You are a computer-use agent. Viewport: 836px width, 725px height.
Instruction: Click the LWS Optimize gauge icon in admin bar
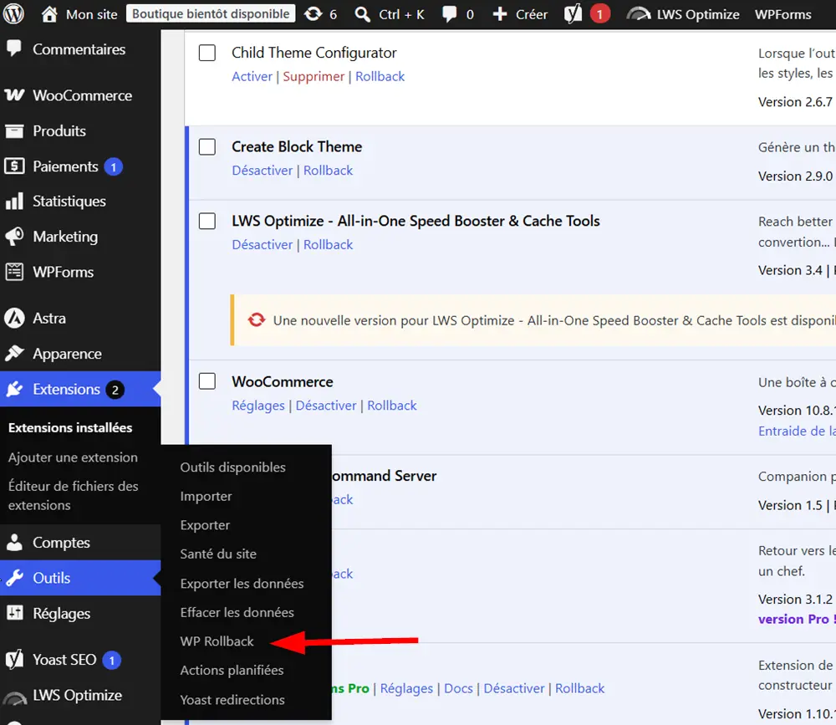pos(638,14)
